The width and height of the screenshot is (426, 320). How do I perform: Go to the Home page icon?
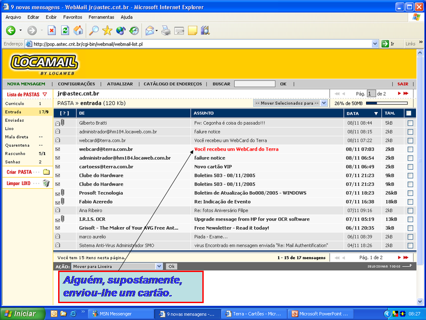point(78,31)
